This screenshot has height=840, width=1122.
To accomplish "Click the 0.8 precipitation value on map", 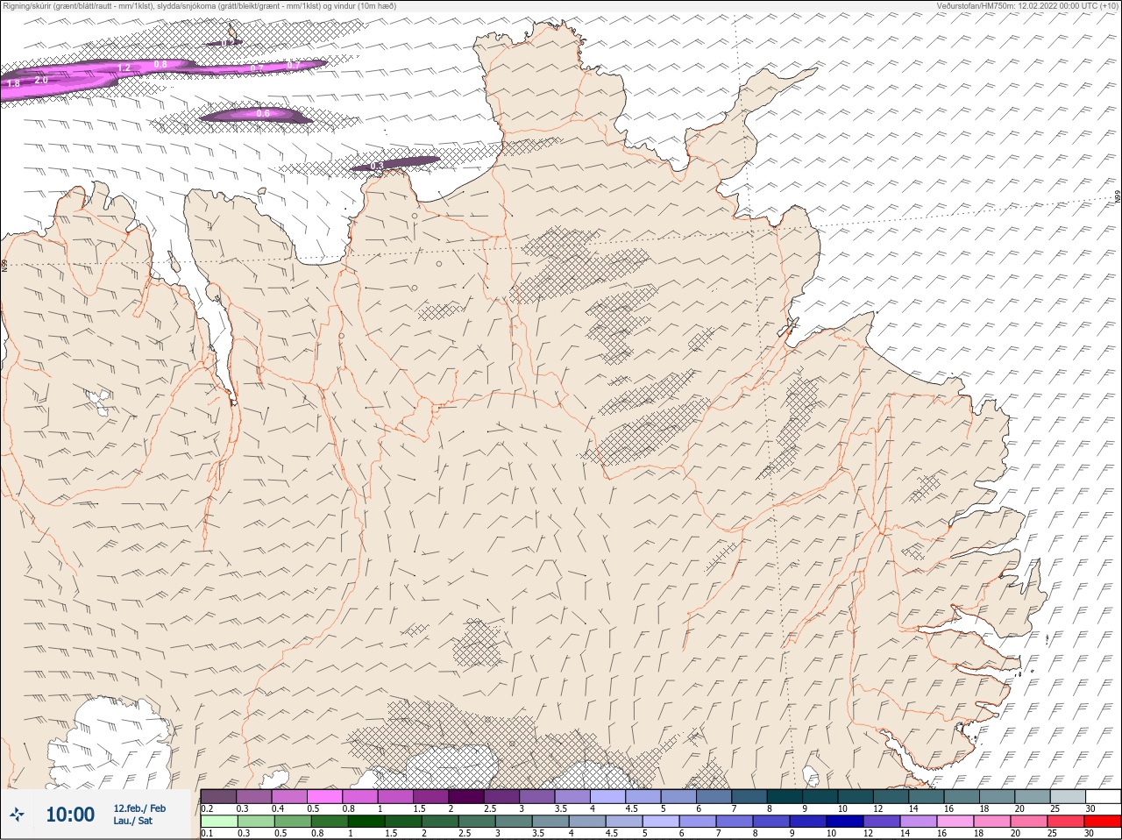I will pos(160,64).
